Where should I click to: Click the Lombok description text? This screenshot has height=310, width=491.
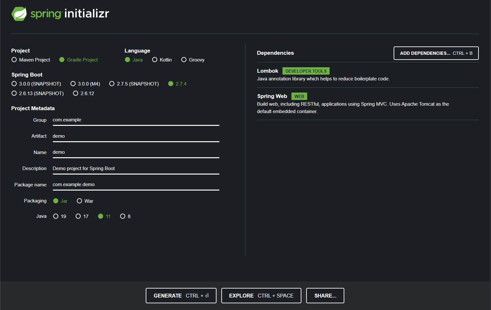[323, 79]
